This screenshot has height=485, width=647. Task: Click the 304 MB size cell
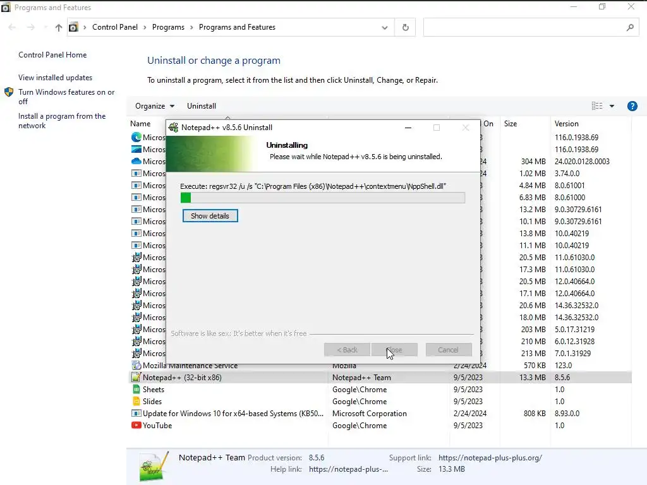533,161
